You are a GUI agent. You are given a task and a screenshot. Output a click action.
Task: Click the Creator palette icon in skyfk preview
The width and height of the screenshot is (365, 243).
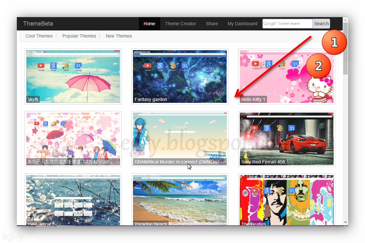pyautogui.click(x=66, y=66)
